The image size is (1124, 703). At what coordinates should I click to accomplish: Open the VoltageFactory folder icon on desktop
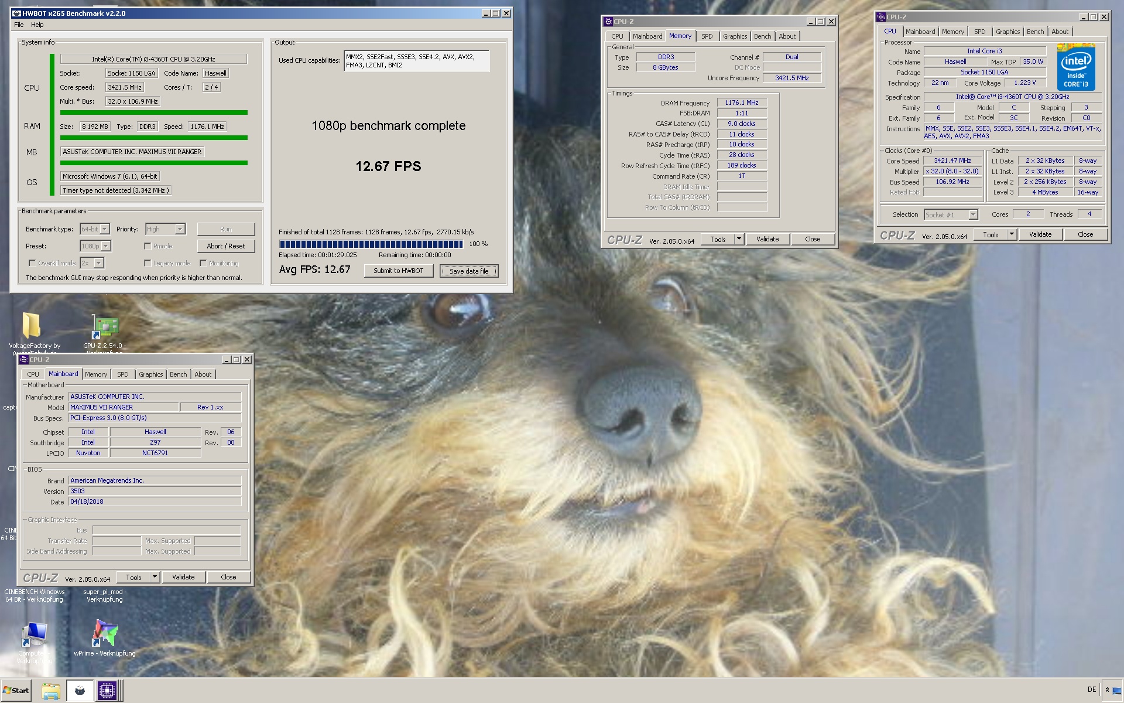32,325
